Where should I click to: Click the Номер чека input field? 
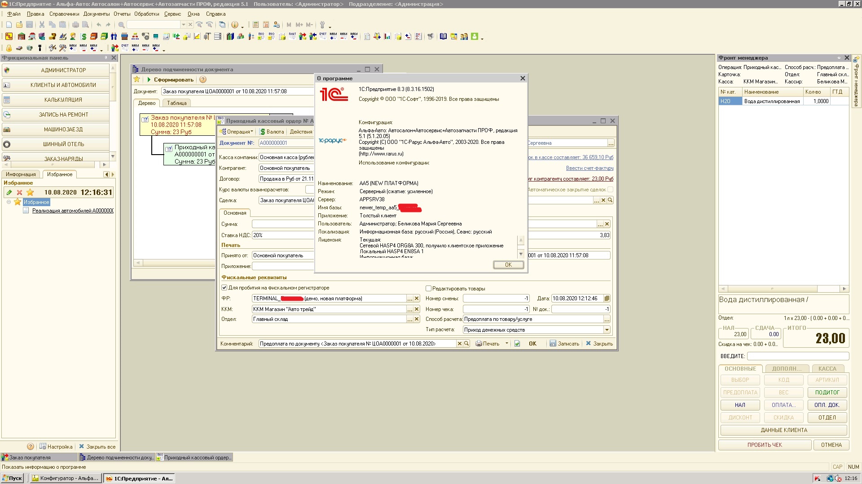tap(496, 309)
